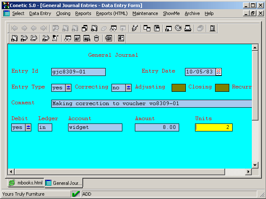Click the computer monitor toolbar icon
266x199 pixels.
click(x=188, y=28)
